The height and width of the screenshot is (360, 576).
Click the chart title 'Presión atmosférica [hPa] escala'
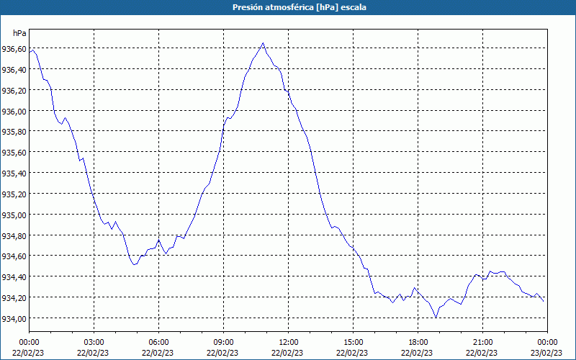[300, 7]
